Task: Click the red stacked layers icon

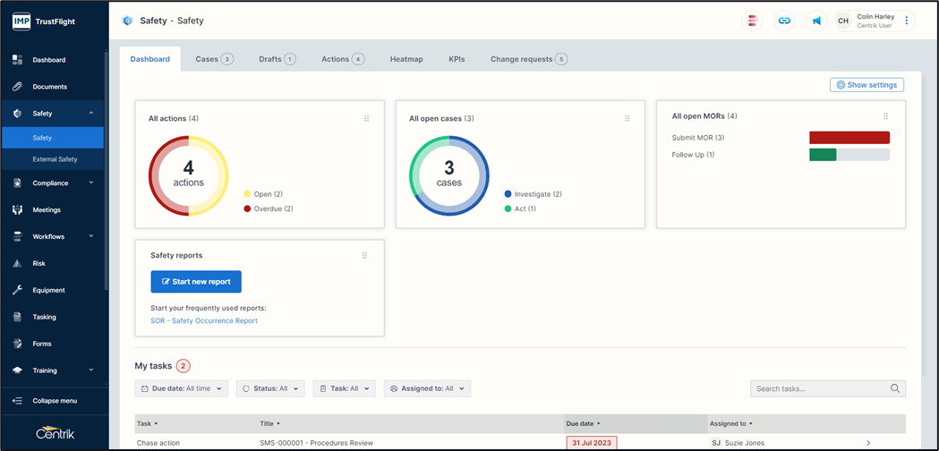Action: 753,21
